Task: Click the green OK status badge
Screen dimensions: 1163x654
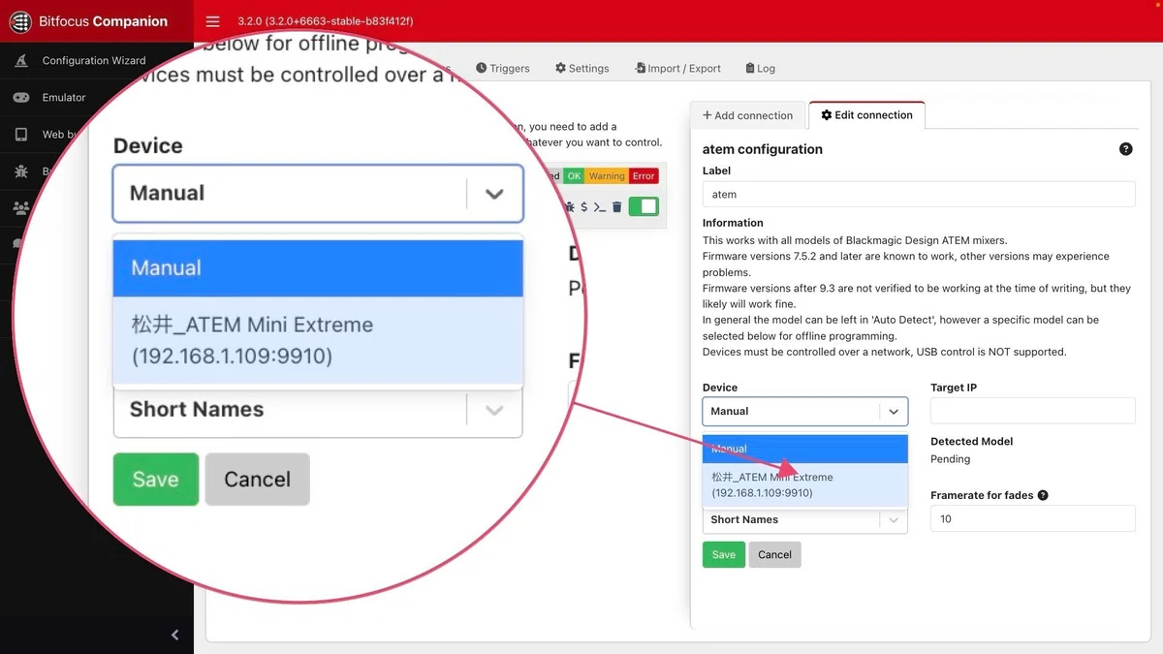Action: tap(575, 176)
